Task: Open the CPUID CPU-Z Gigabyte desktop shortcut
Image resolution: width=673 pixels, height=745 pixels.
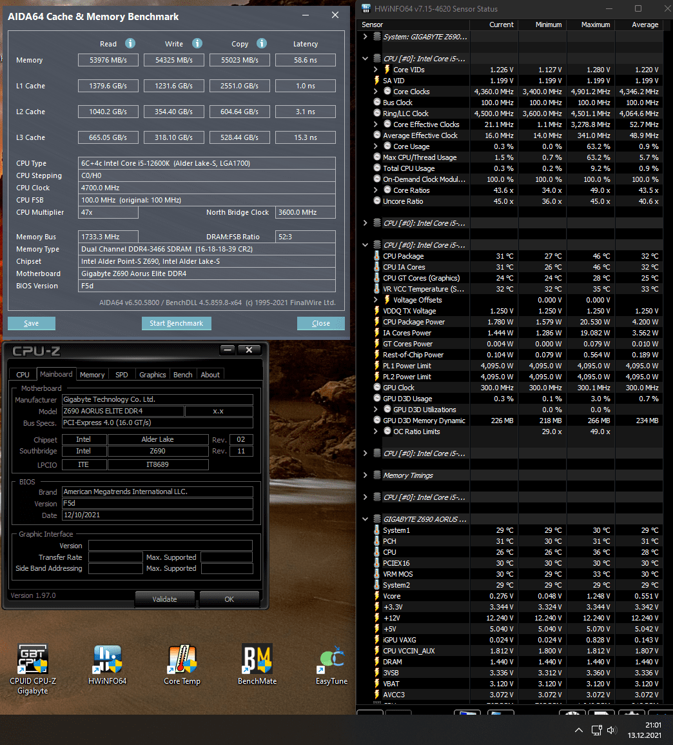Action: click(33, 669)
